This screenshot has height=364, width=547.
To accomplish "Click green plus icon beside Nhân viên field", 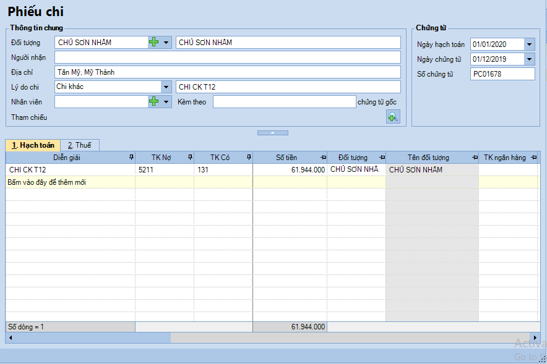I will (x=153, y=101).
